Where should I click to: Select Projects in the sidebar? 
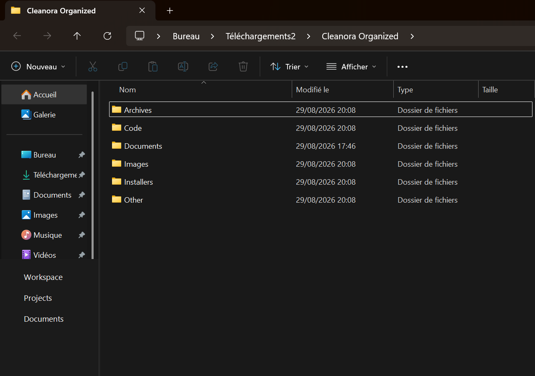(38, 298)
